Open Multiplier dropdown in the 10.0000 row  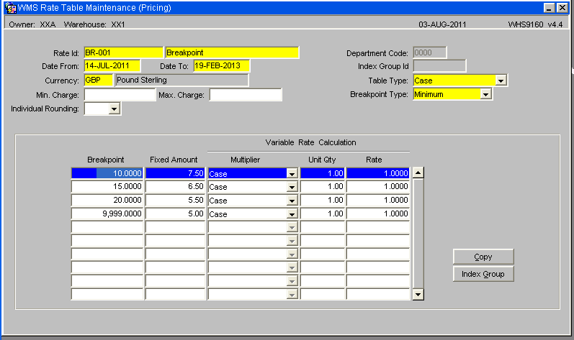coord(292,173)
